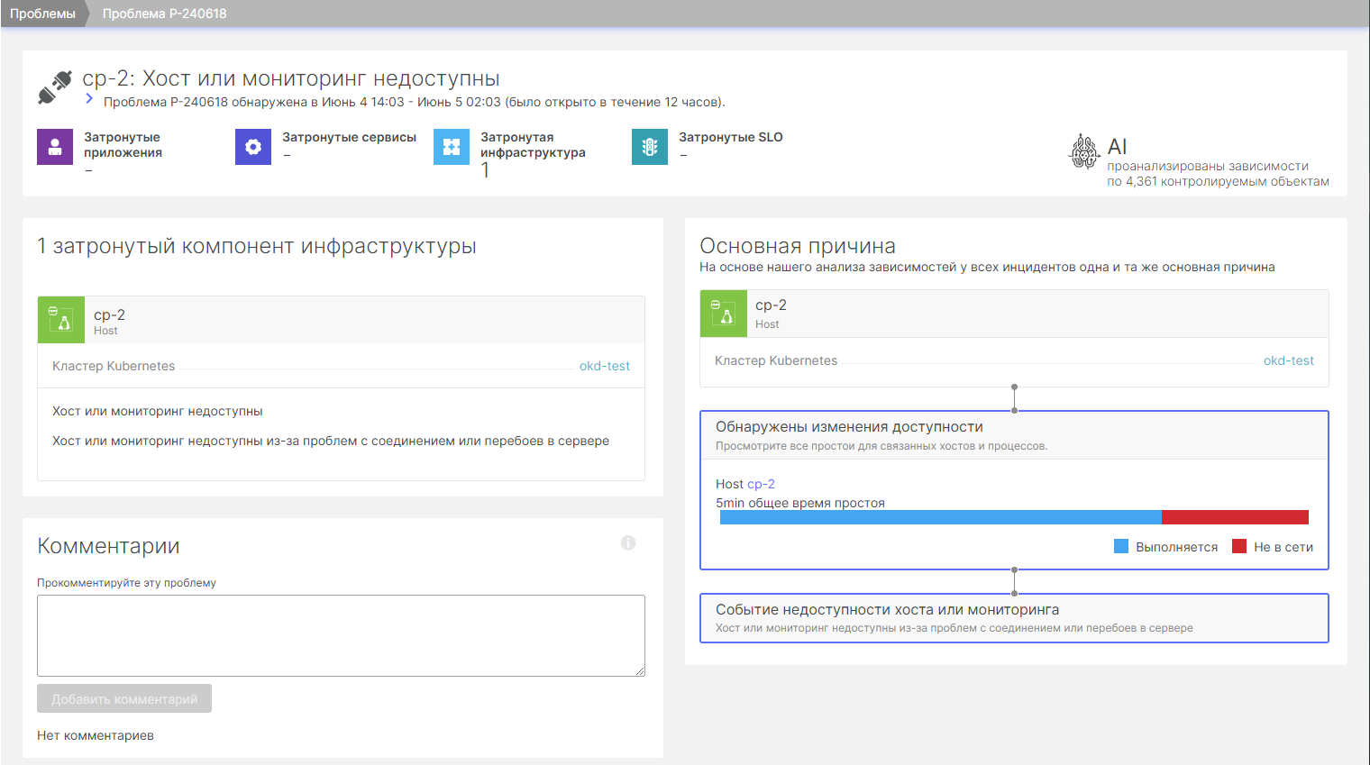
Task: Open the host unavailability event box
Action: tap(1014, 617)
